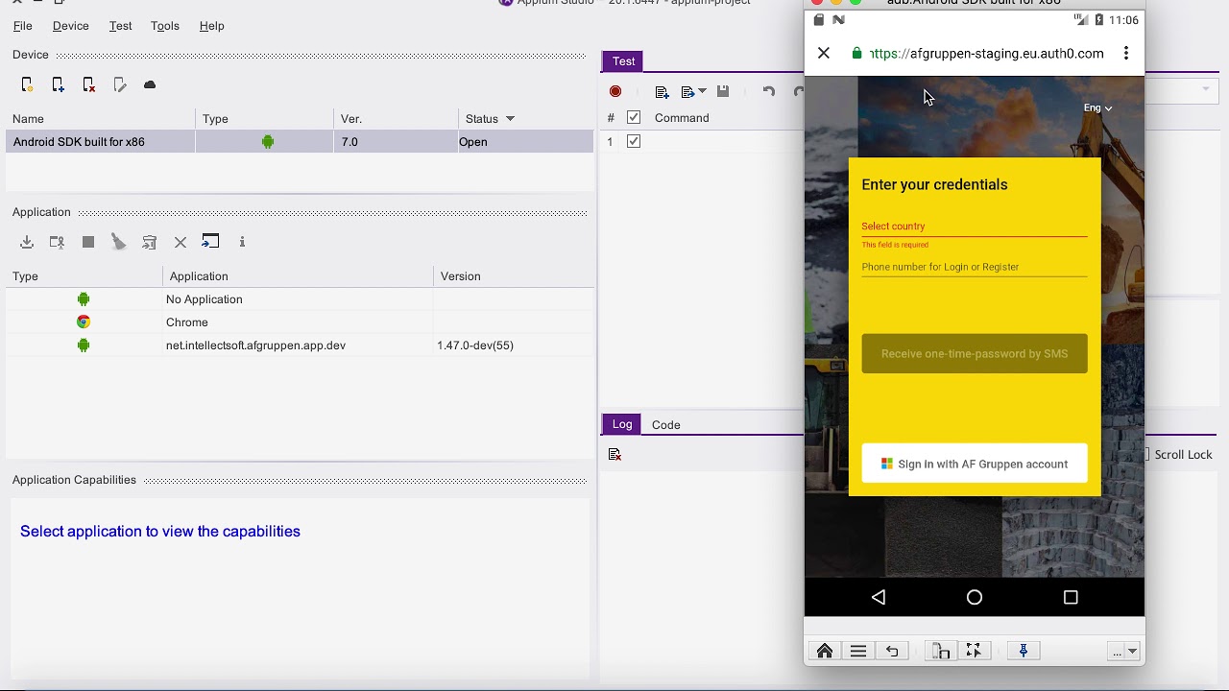Click the application info icon

242,242
